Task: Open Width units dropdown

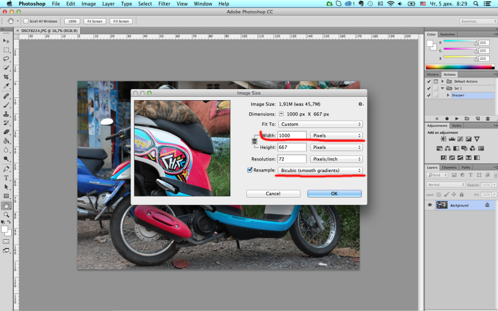Action: pyautogui.click(x=336, y=136)
